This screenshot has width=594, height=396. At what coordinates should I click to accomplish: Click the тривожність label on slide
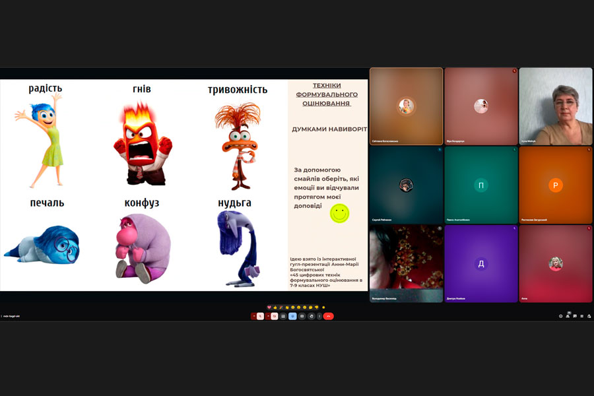(x=238, y=90)
